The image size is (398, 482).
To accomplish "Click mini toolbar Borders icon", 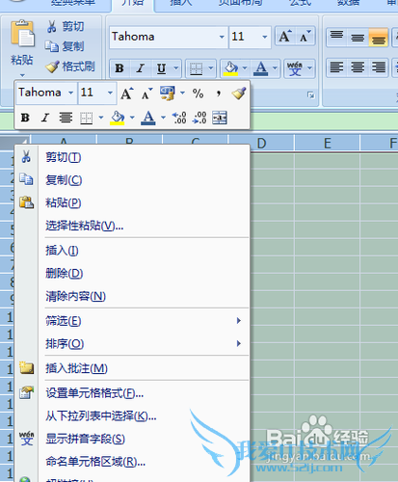I will [x=86, y=118].
